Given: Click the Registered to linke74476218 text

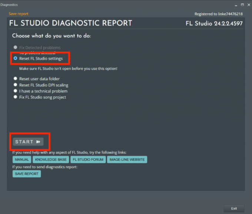Looking at the screenshot, I should click(219, 14).
